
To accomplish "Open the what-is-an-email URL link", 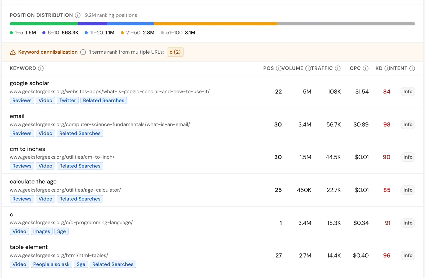I will point(100,125).
